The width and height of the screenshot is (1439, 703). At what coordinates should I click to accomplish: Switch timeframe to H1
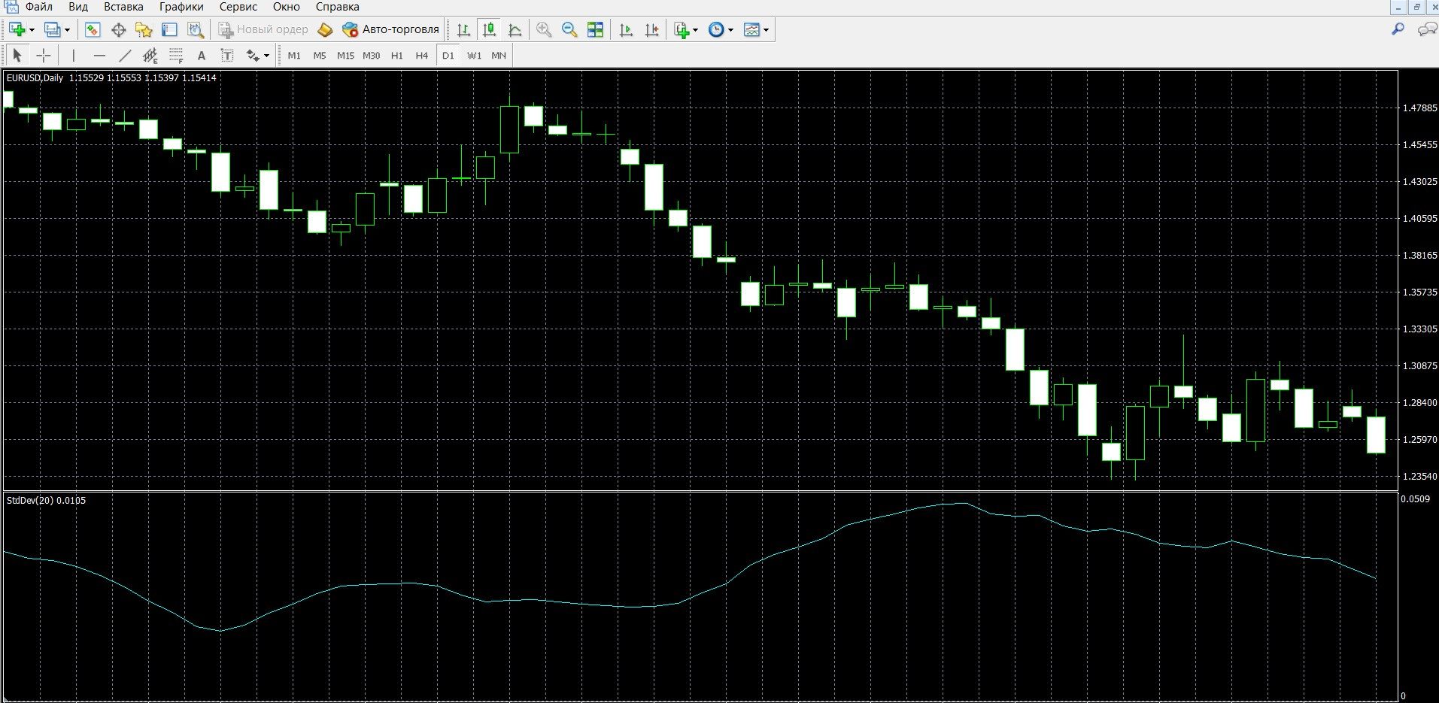397,55
